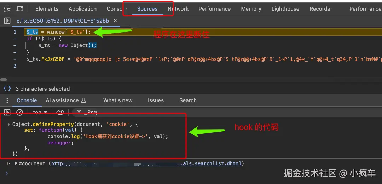The image size is (382, 184).
Task: Switch to the Network panel tab
Action: (178, 9)
